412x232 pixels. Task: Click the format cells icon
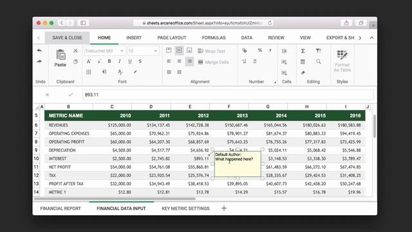pyautogui.click(x=284, y=73)
